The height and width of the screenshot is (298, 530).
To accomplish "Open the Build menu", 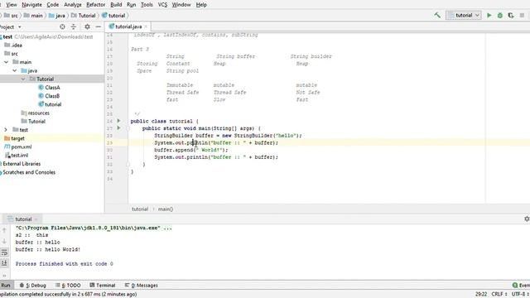I will point(116,5).
